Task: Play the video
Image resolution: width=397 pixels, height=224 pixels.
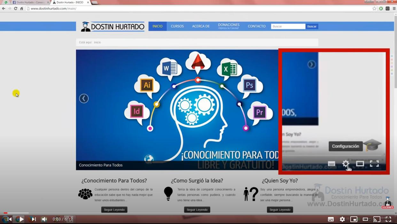Action: click(x=22, y=219)
